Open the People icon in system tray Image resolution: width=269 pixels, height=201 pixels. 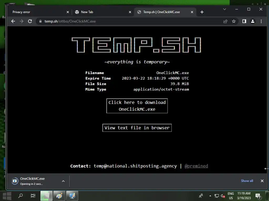(201, 196)
